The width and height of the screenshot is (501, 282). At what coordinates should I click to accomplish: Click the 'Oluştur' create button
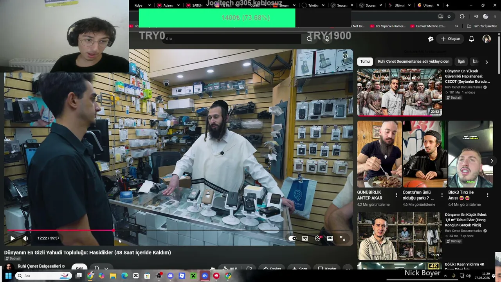pyautogui.click(x=451, y=39)
